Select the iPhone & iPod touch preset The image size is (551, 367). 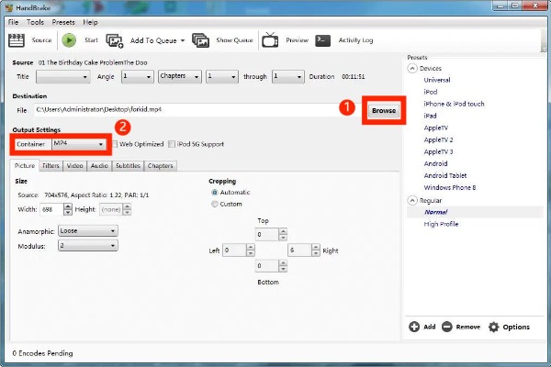(x=454, y=104)
